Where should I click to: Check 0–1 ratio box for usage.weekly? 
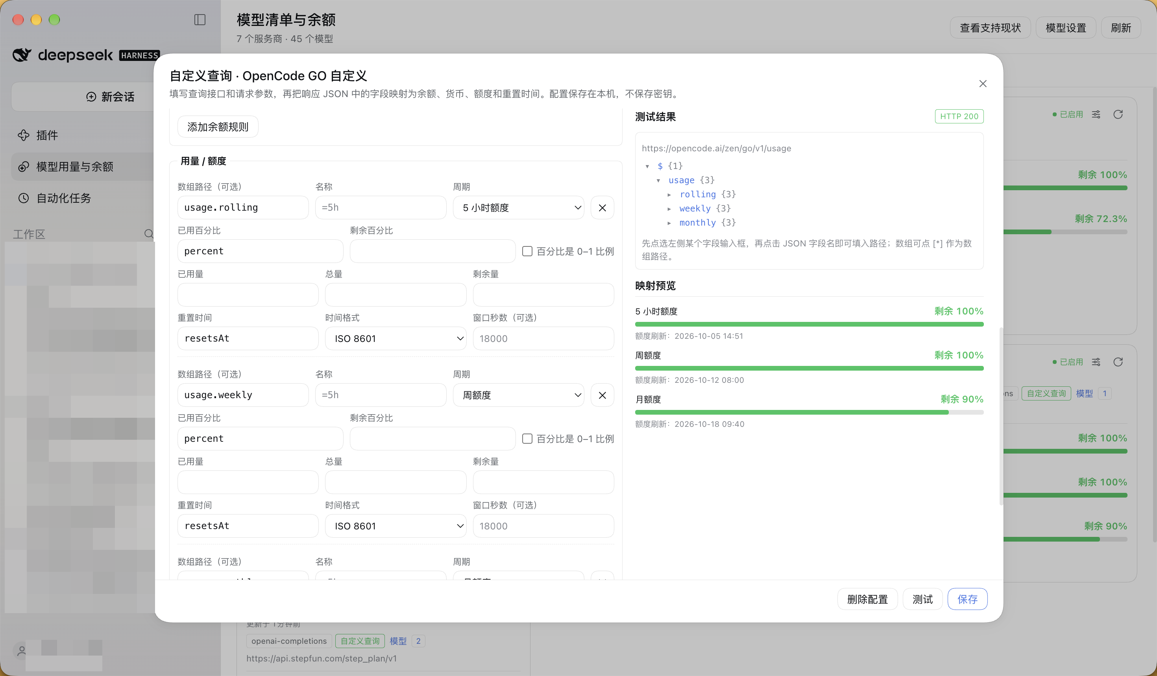point(527,439)
